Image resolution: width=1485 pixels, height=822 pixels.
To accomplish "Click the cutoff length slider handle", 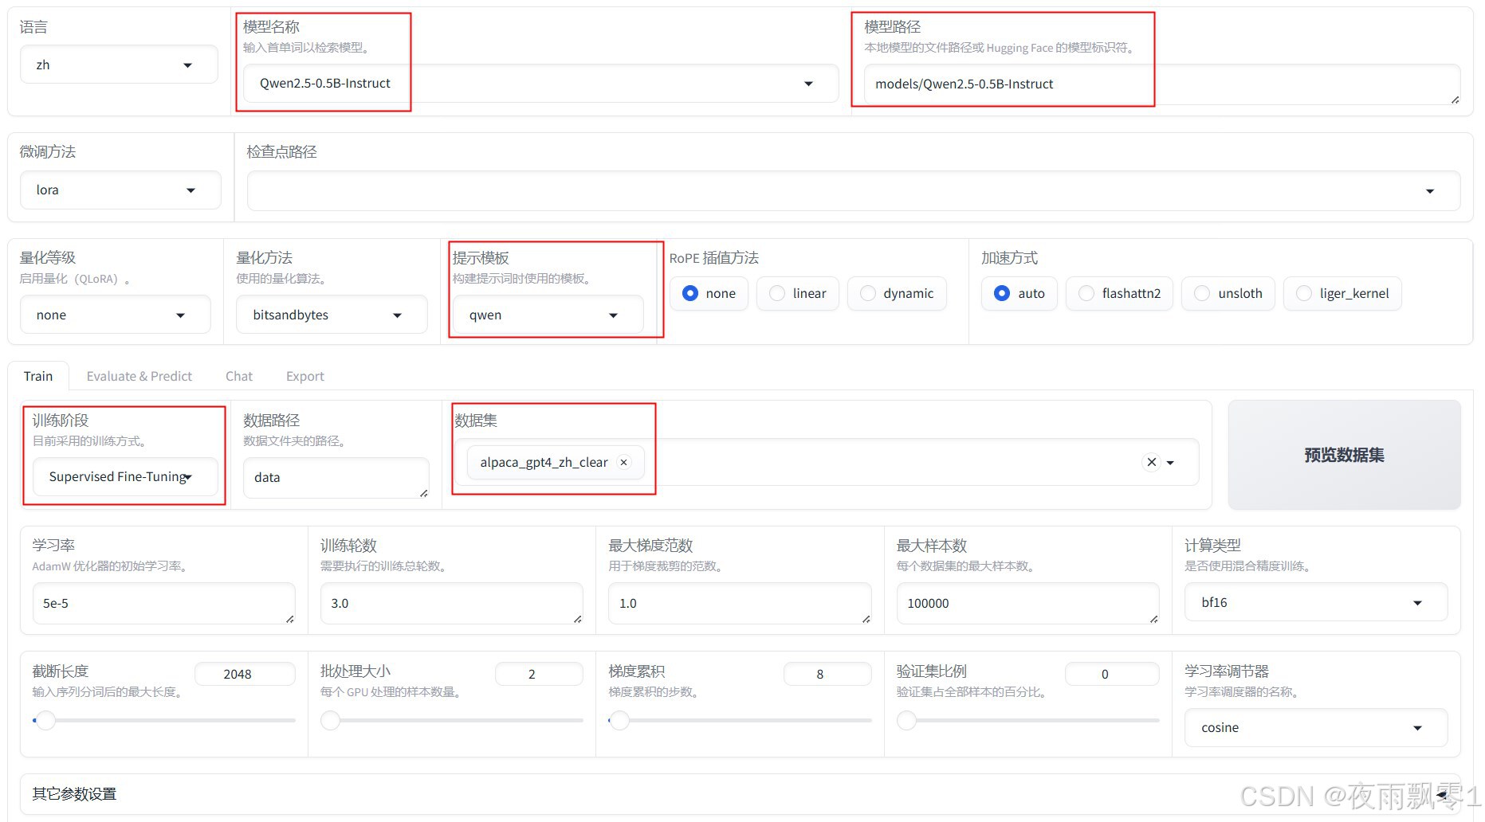I will point(45,720).
